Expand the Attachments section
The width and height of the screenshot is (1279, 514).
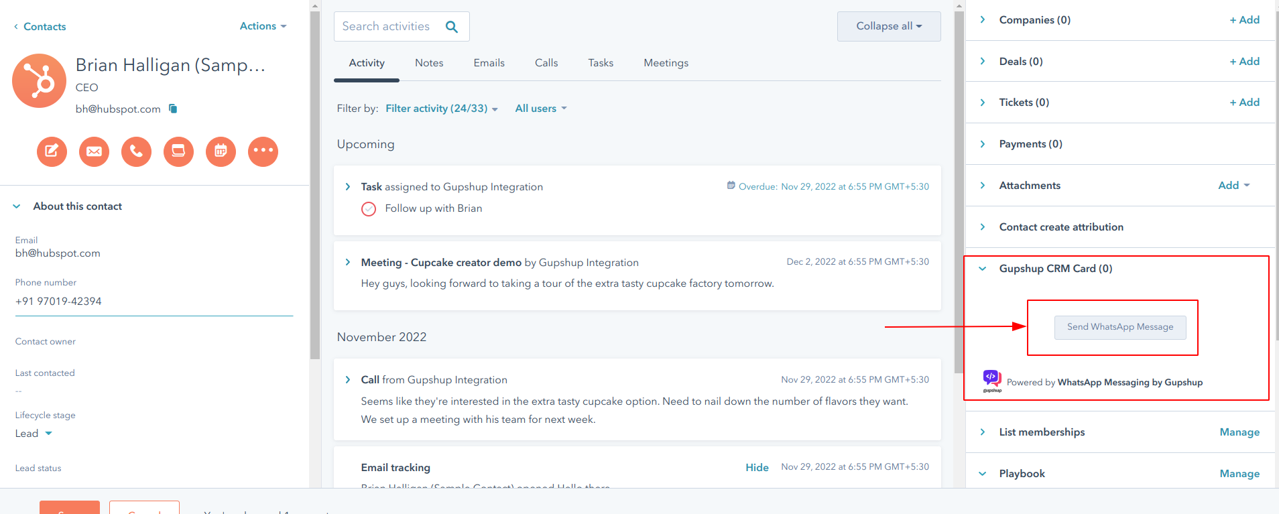point(983,186)
